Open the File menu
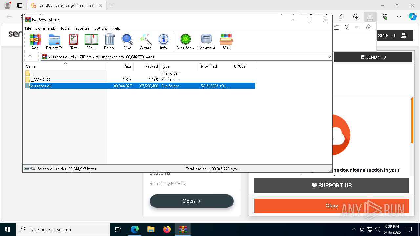This screenshot has width=420, height=236. click(28, 28)
